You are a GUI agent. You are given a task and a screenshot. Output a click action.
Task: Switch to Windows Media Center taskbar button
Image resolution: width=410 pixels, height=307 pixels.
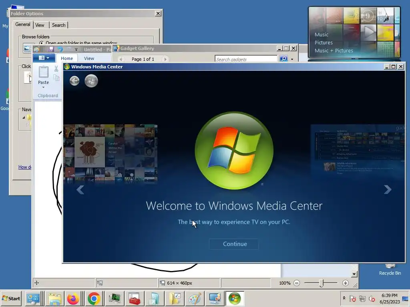[235, 299]
